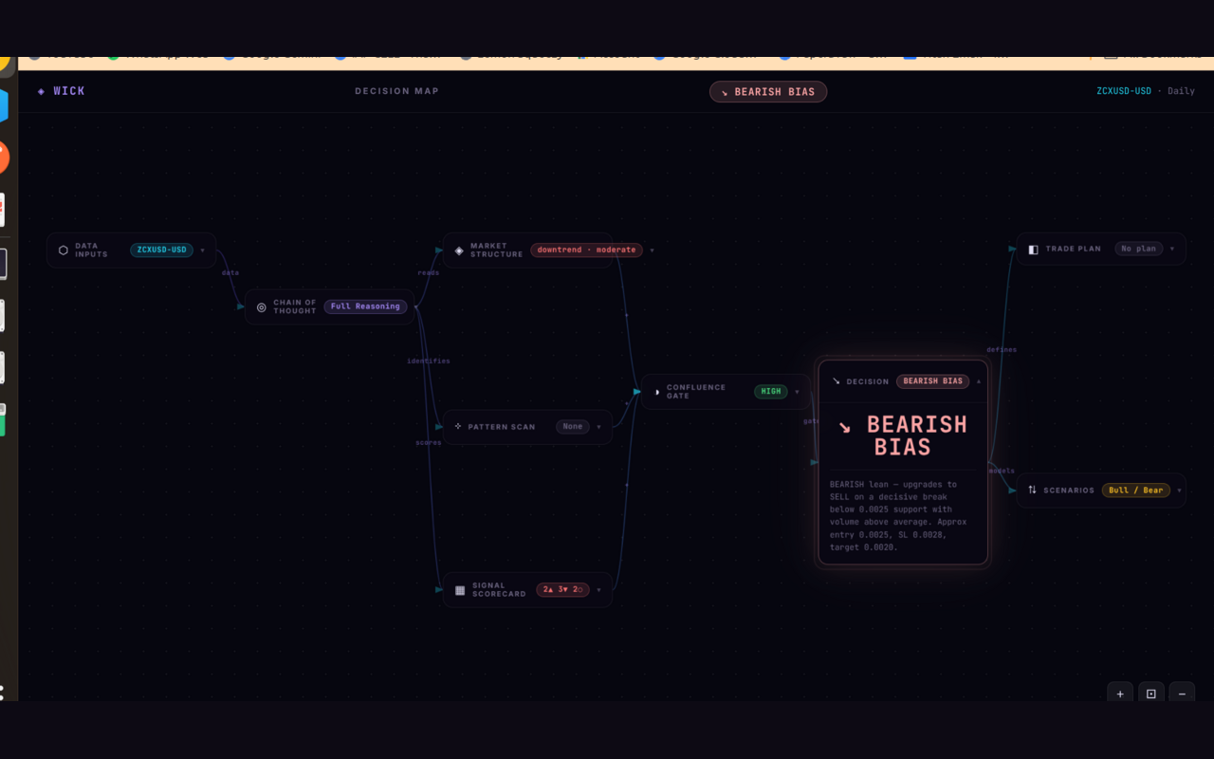The width and height of the screenshot is (1214, 759).
Task: Click the PATTERN SCAN node label
Action: point(502,427)
